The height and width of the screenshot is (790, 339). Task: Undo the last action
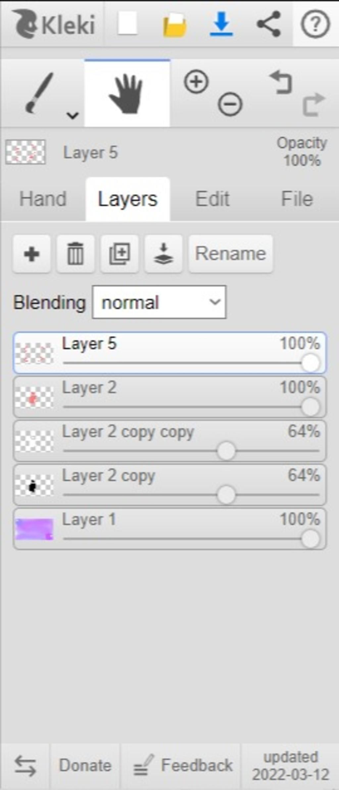coord(281,82)
